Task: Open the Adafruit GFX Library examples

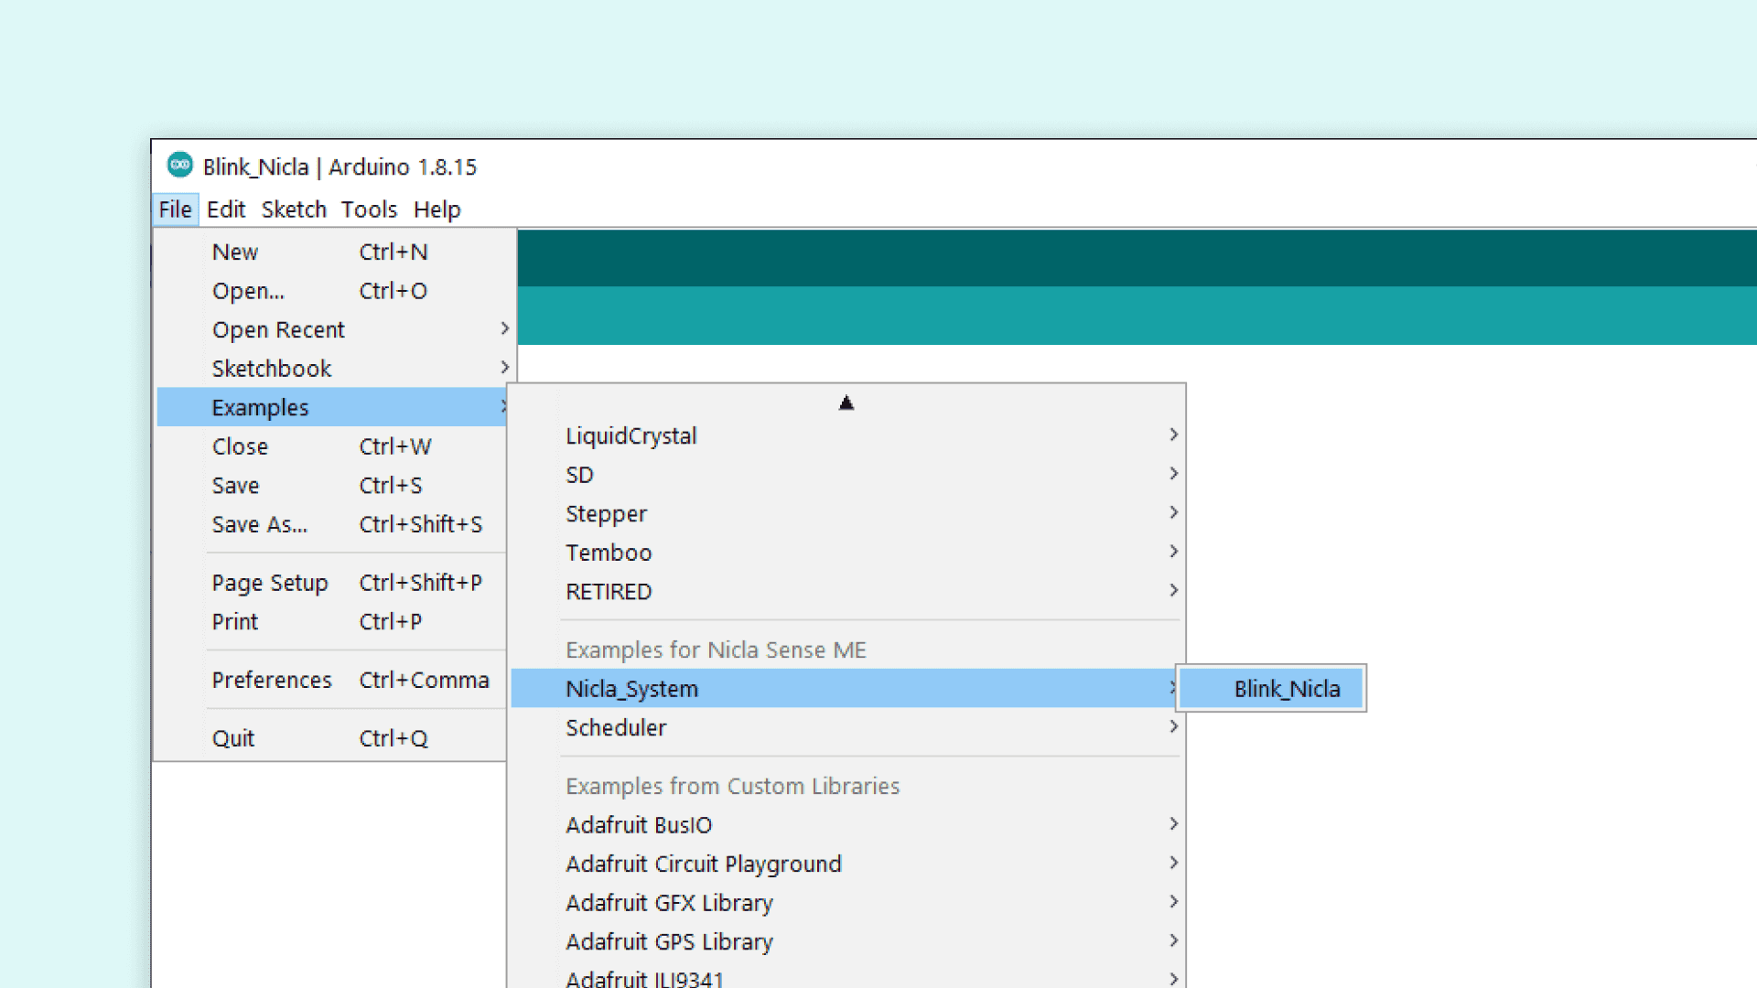Action: [669, 903]
